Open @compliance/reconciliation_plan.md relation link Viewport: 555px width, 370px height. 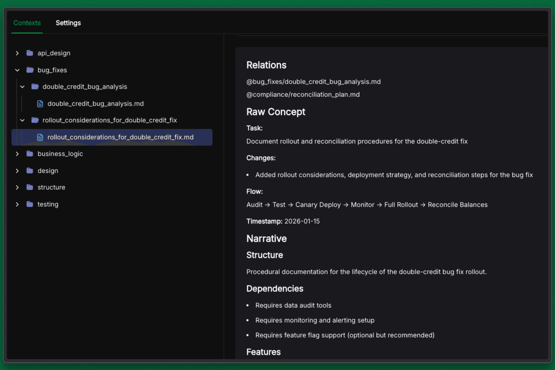[303, 95]
